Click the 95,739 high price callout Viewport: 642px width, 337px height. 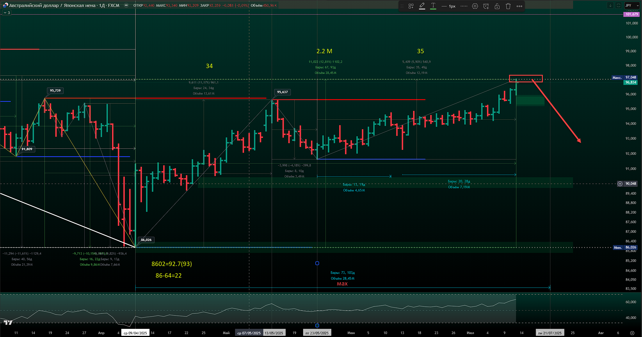pos(55,91)
